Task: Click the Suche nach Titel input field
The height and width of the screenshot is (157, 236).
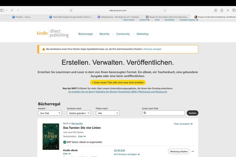Action: 163,113
